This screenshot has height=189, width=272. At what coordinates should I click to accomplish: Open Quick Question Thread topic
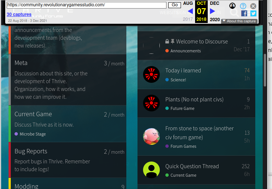coord(192,166)
